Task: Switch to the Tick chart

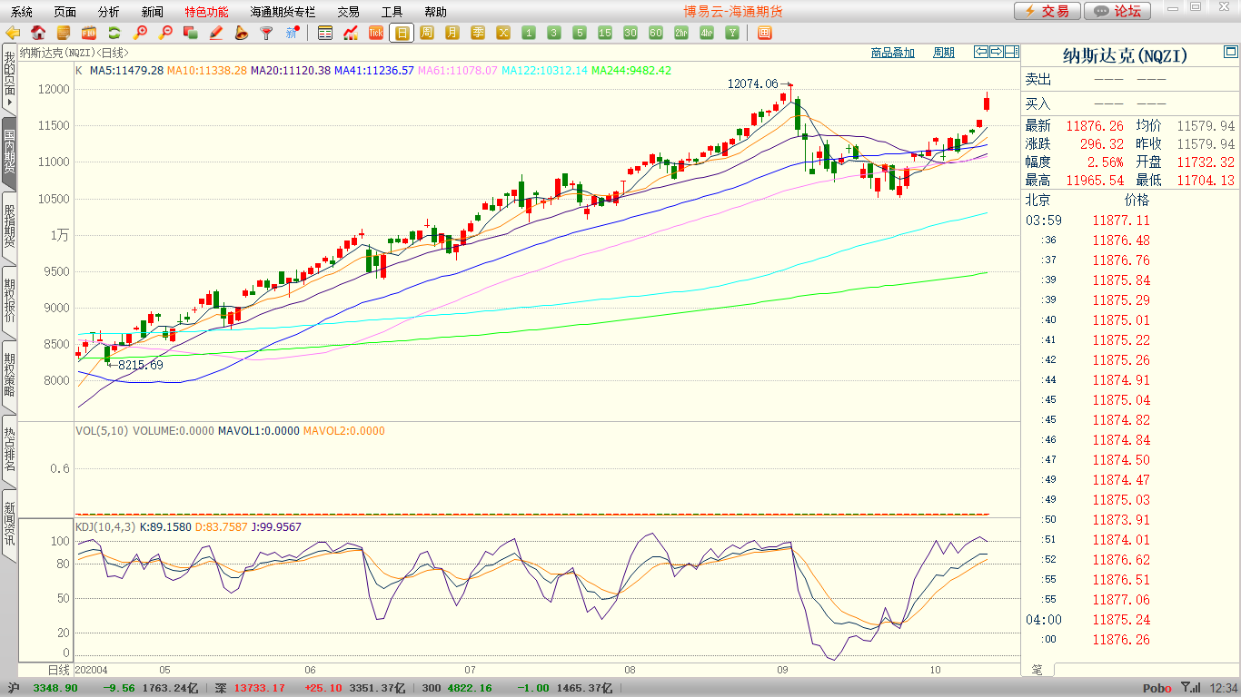Action: [376, 33]
